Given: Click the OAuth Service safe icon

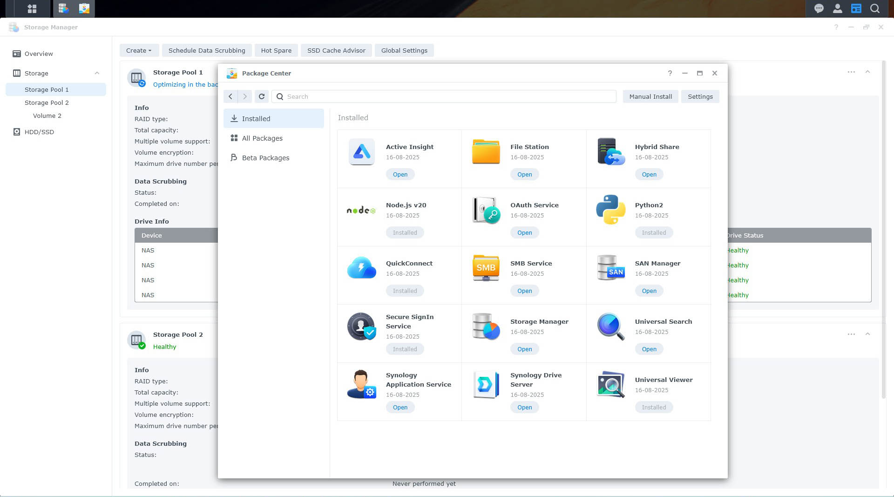Looking at the screenshot, I should coord(486,210).
